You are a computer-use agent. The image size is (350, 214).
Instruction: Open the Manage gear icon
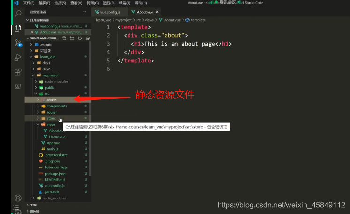(x=18, y=211)
